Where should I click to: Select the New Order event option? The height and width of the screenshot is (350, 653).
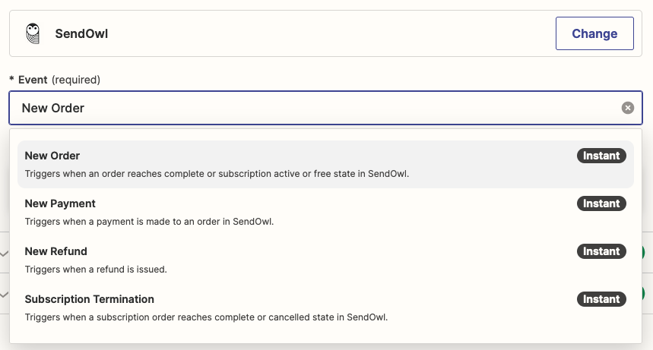click(x=52, y=156)
